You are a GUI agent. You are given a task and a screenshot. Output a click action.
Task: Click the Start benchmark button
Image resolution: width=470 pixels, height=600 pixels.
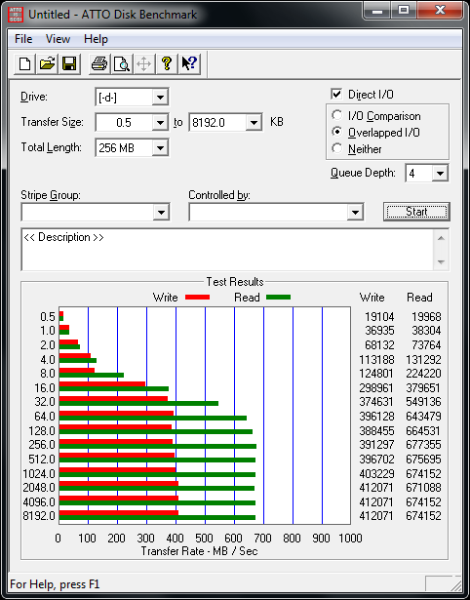click(416, 212)
